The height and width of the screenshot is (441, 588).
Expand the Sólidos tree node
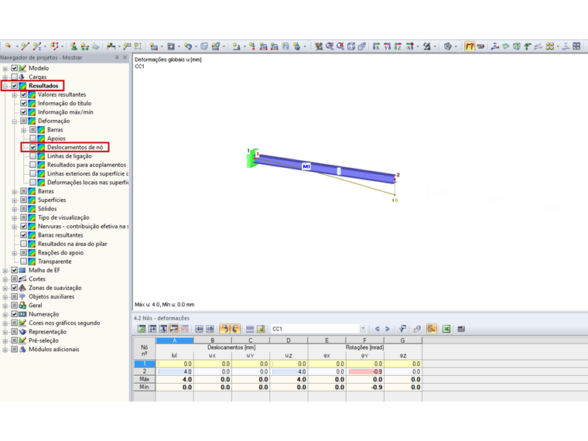pos(15,209)
